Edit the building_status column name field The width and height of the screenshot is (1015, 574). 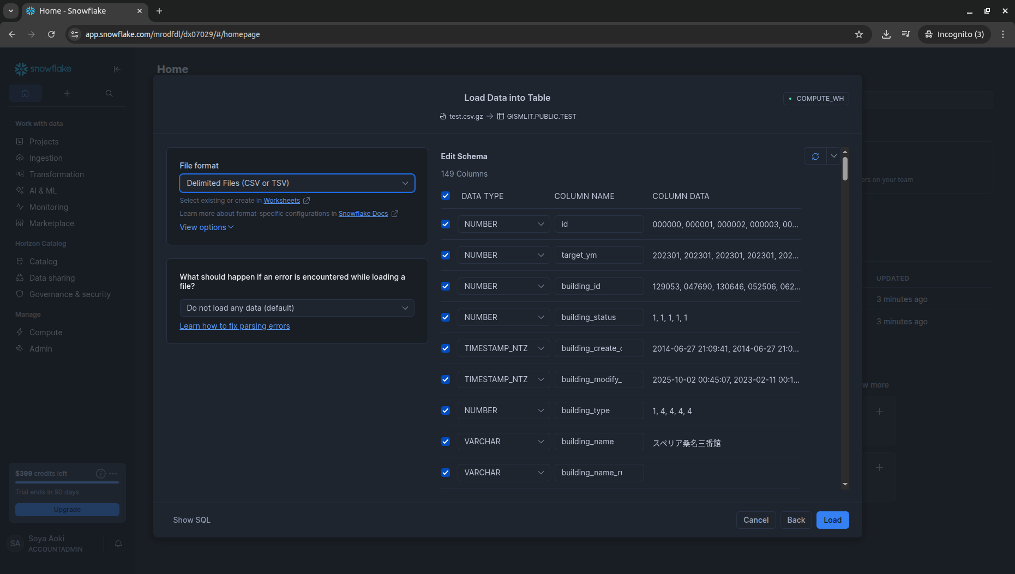coord(599,317)
